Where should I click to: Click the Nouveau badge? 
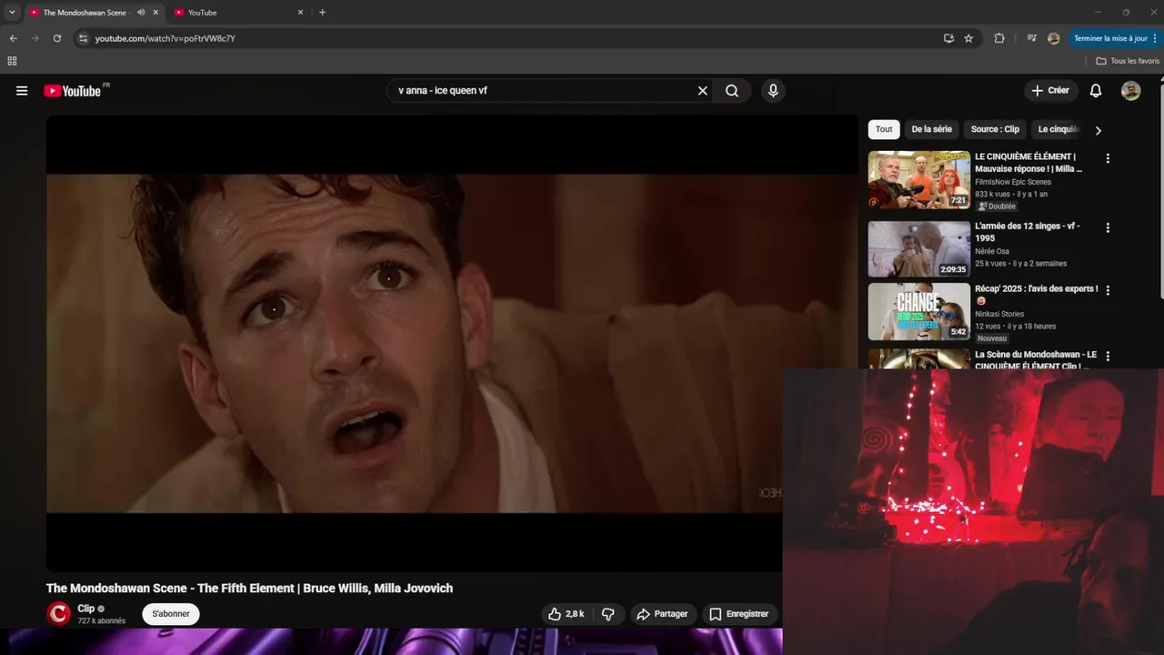(x=992, y=338)
